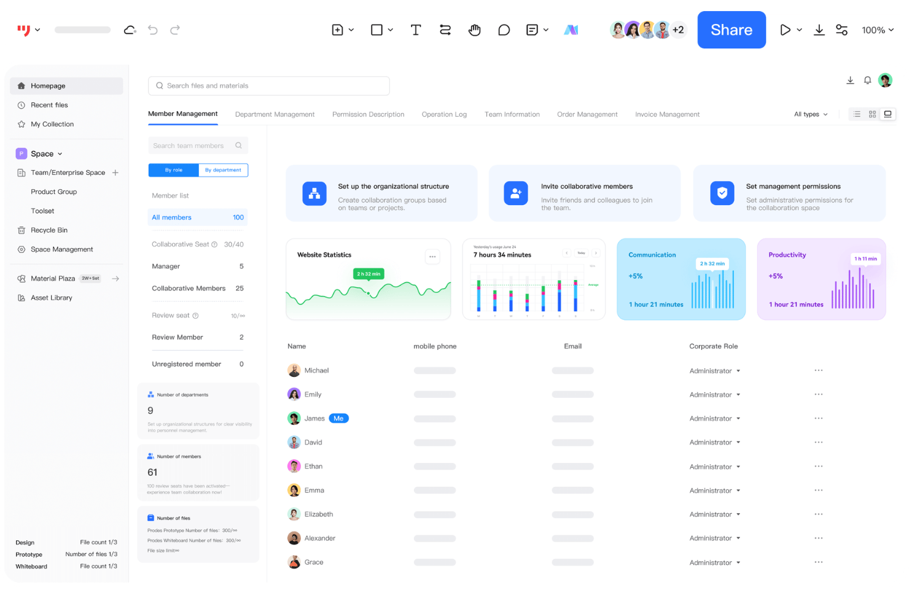Click the 2 h 32 min chart marker
This screenshot has height=606, width=909.
pyautogui.click(x=369, y=274)
